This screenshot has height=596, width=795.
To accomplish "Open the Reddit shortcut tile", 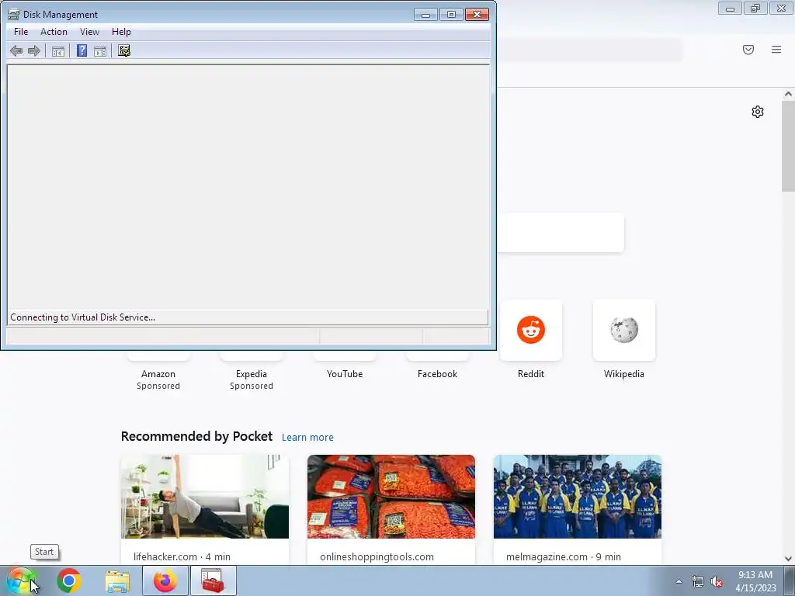I will click(x=531, y=330).
